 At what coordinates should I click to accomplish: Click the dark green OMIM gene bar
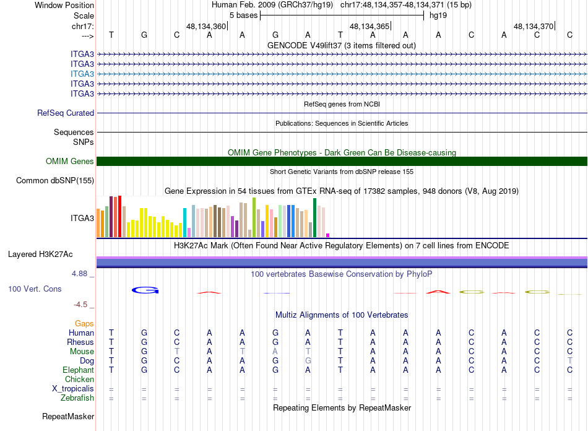[x=342, y=161]
